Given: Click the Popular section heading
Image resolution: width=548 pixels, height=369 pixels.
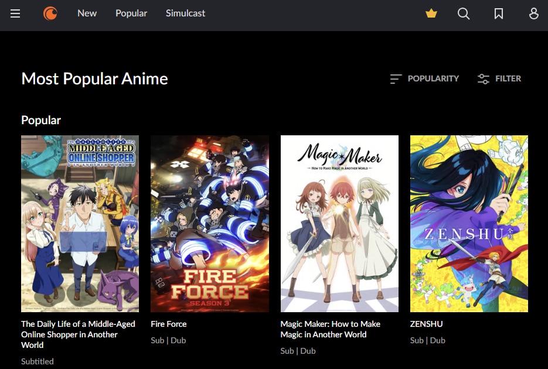Looking at the screenshot, I should pos(41,120).
